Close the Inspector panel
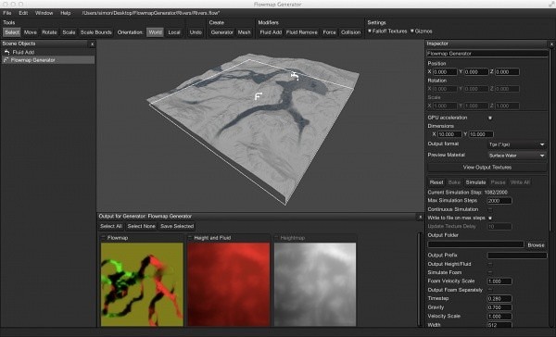The height and width of the screenshot is (337, 556). pyautogui.click(x=551, y=44)
